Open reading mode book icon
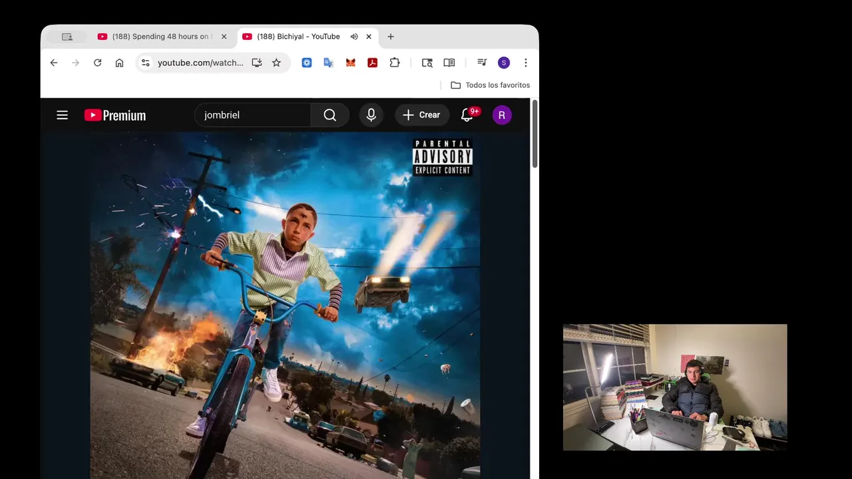This screenshot has width=852, height=479. click(x=449, y=63)
